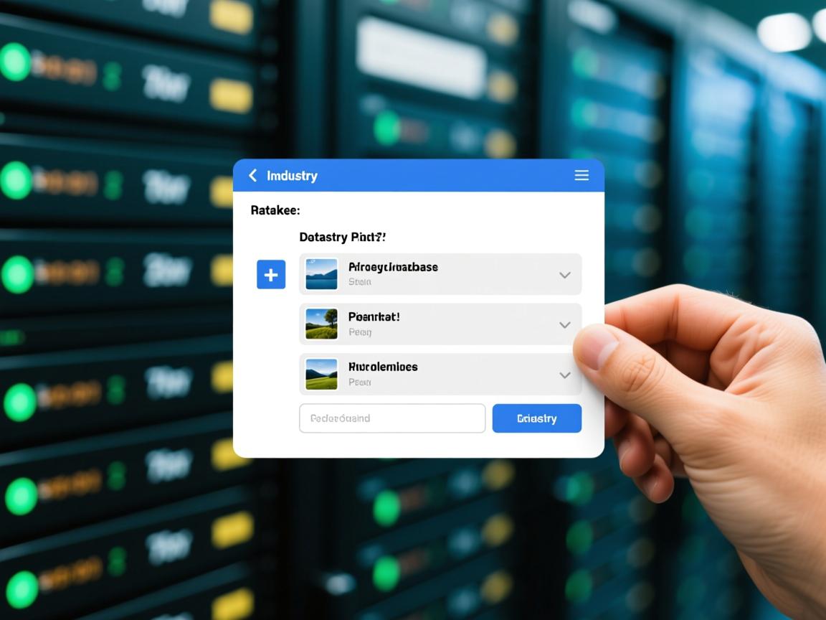Click the gray subtitle under Rıtıcolemioes

[359, 382]
